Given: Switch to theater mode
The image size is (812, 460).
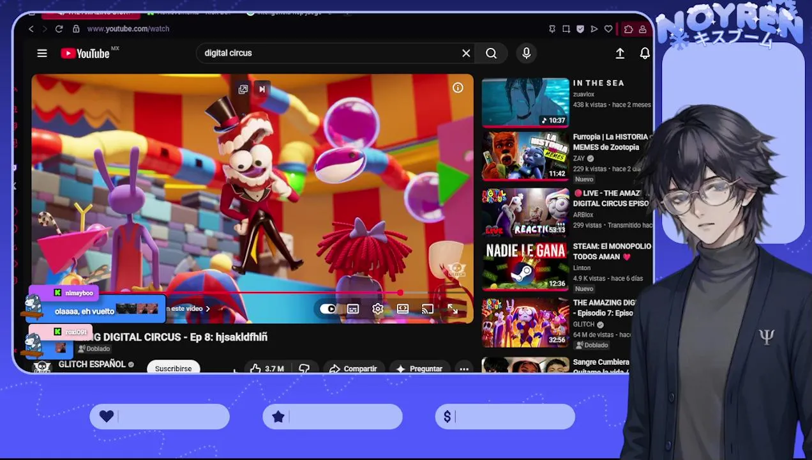Looking at the screenshot, I should tap(403, 309).
